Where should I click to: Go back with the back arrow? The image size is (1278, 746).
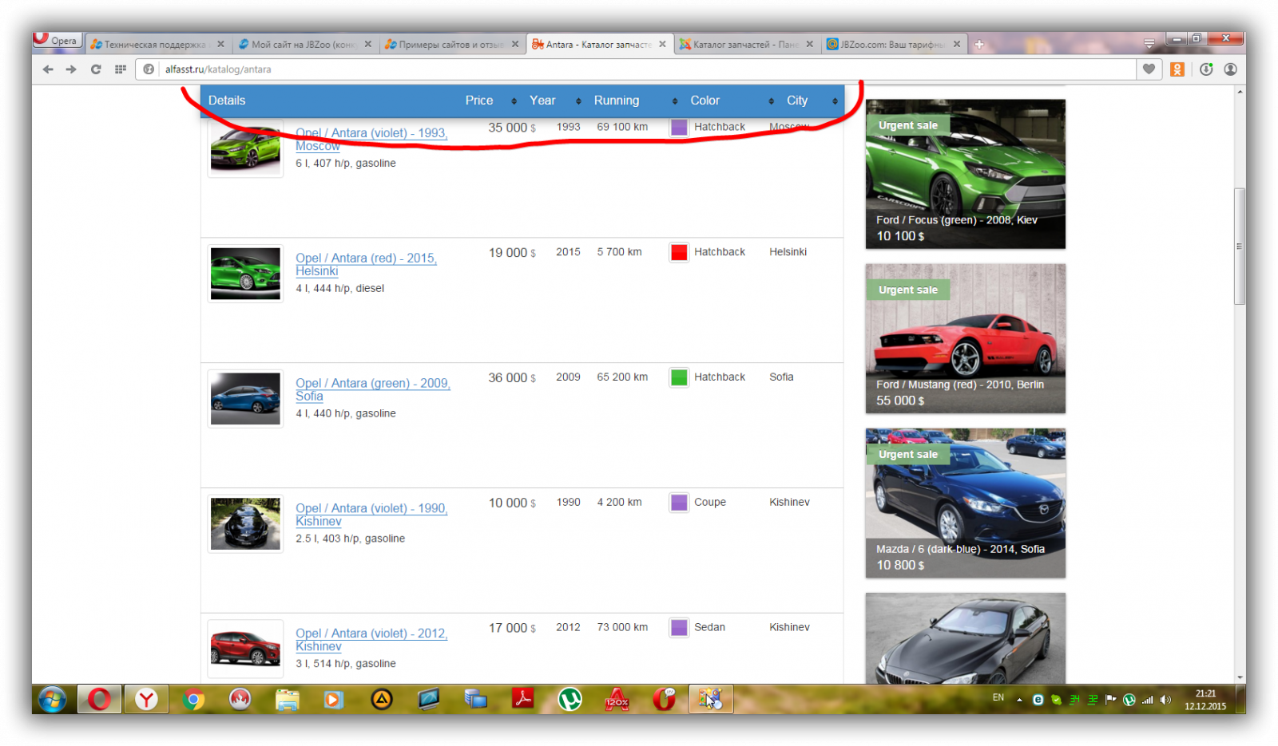pyautogui.click(x=48, y=69)
